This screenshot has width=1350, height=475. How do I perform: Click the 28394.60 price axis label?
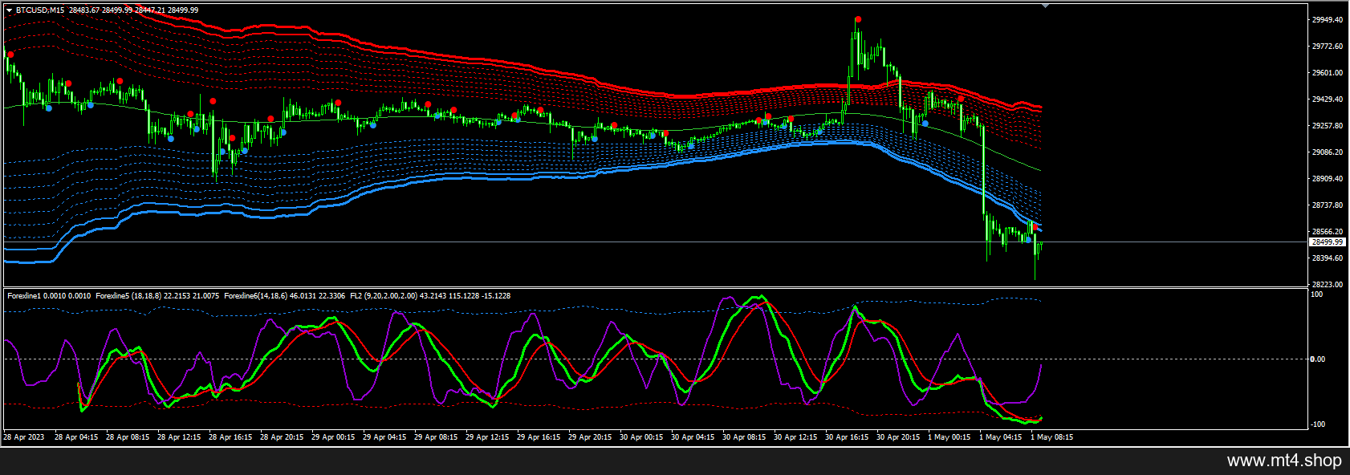pyautogui.click(x=1328, y=258)
